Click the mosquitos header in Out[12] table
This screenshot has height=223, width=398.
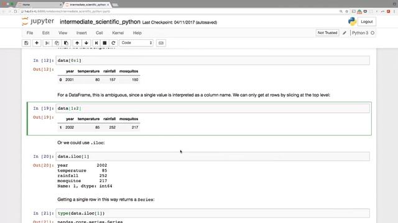tap(129, 71)
